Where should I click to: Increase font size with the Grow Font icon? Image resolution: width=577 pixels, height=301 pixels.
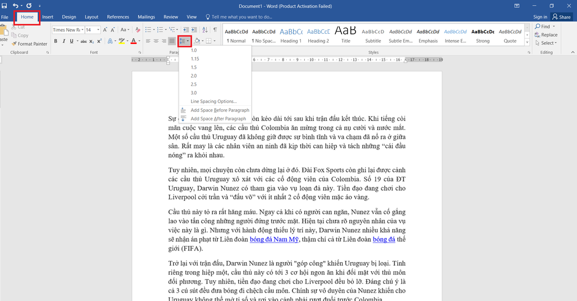coord(105,30)
